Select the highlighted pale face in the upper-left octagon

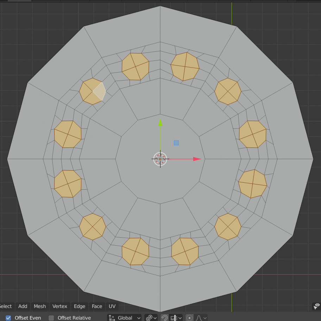[100, 91]
